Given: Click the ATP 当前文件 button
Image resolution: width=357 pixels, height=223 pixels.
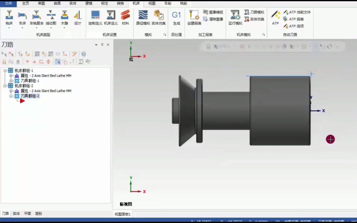Looking at the screenshot, I should click(x=297, y=12).
